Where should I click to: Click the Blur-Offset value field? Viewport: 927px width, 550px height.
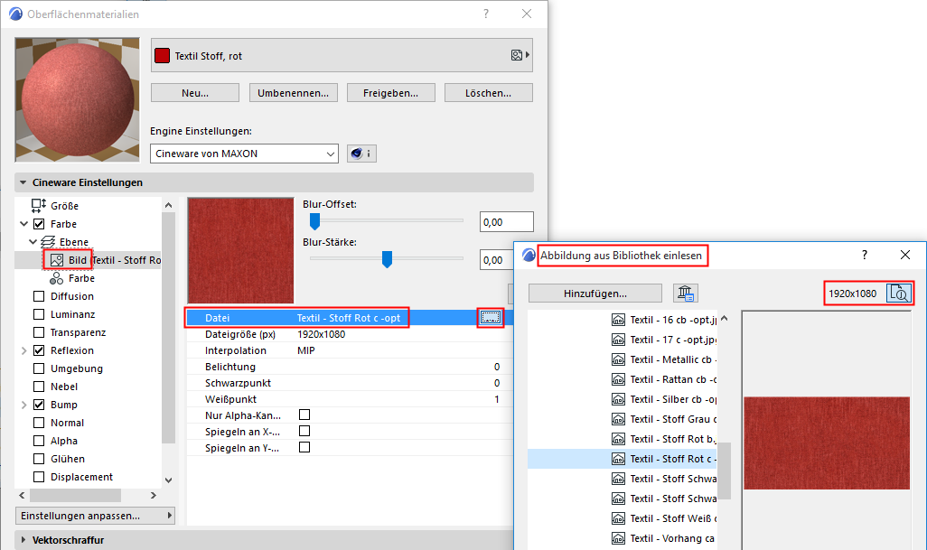point(507,222)
